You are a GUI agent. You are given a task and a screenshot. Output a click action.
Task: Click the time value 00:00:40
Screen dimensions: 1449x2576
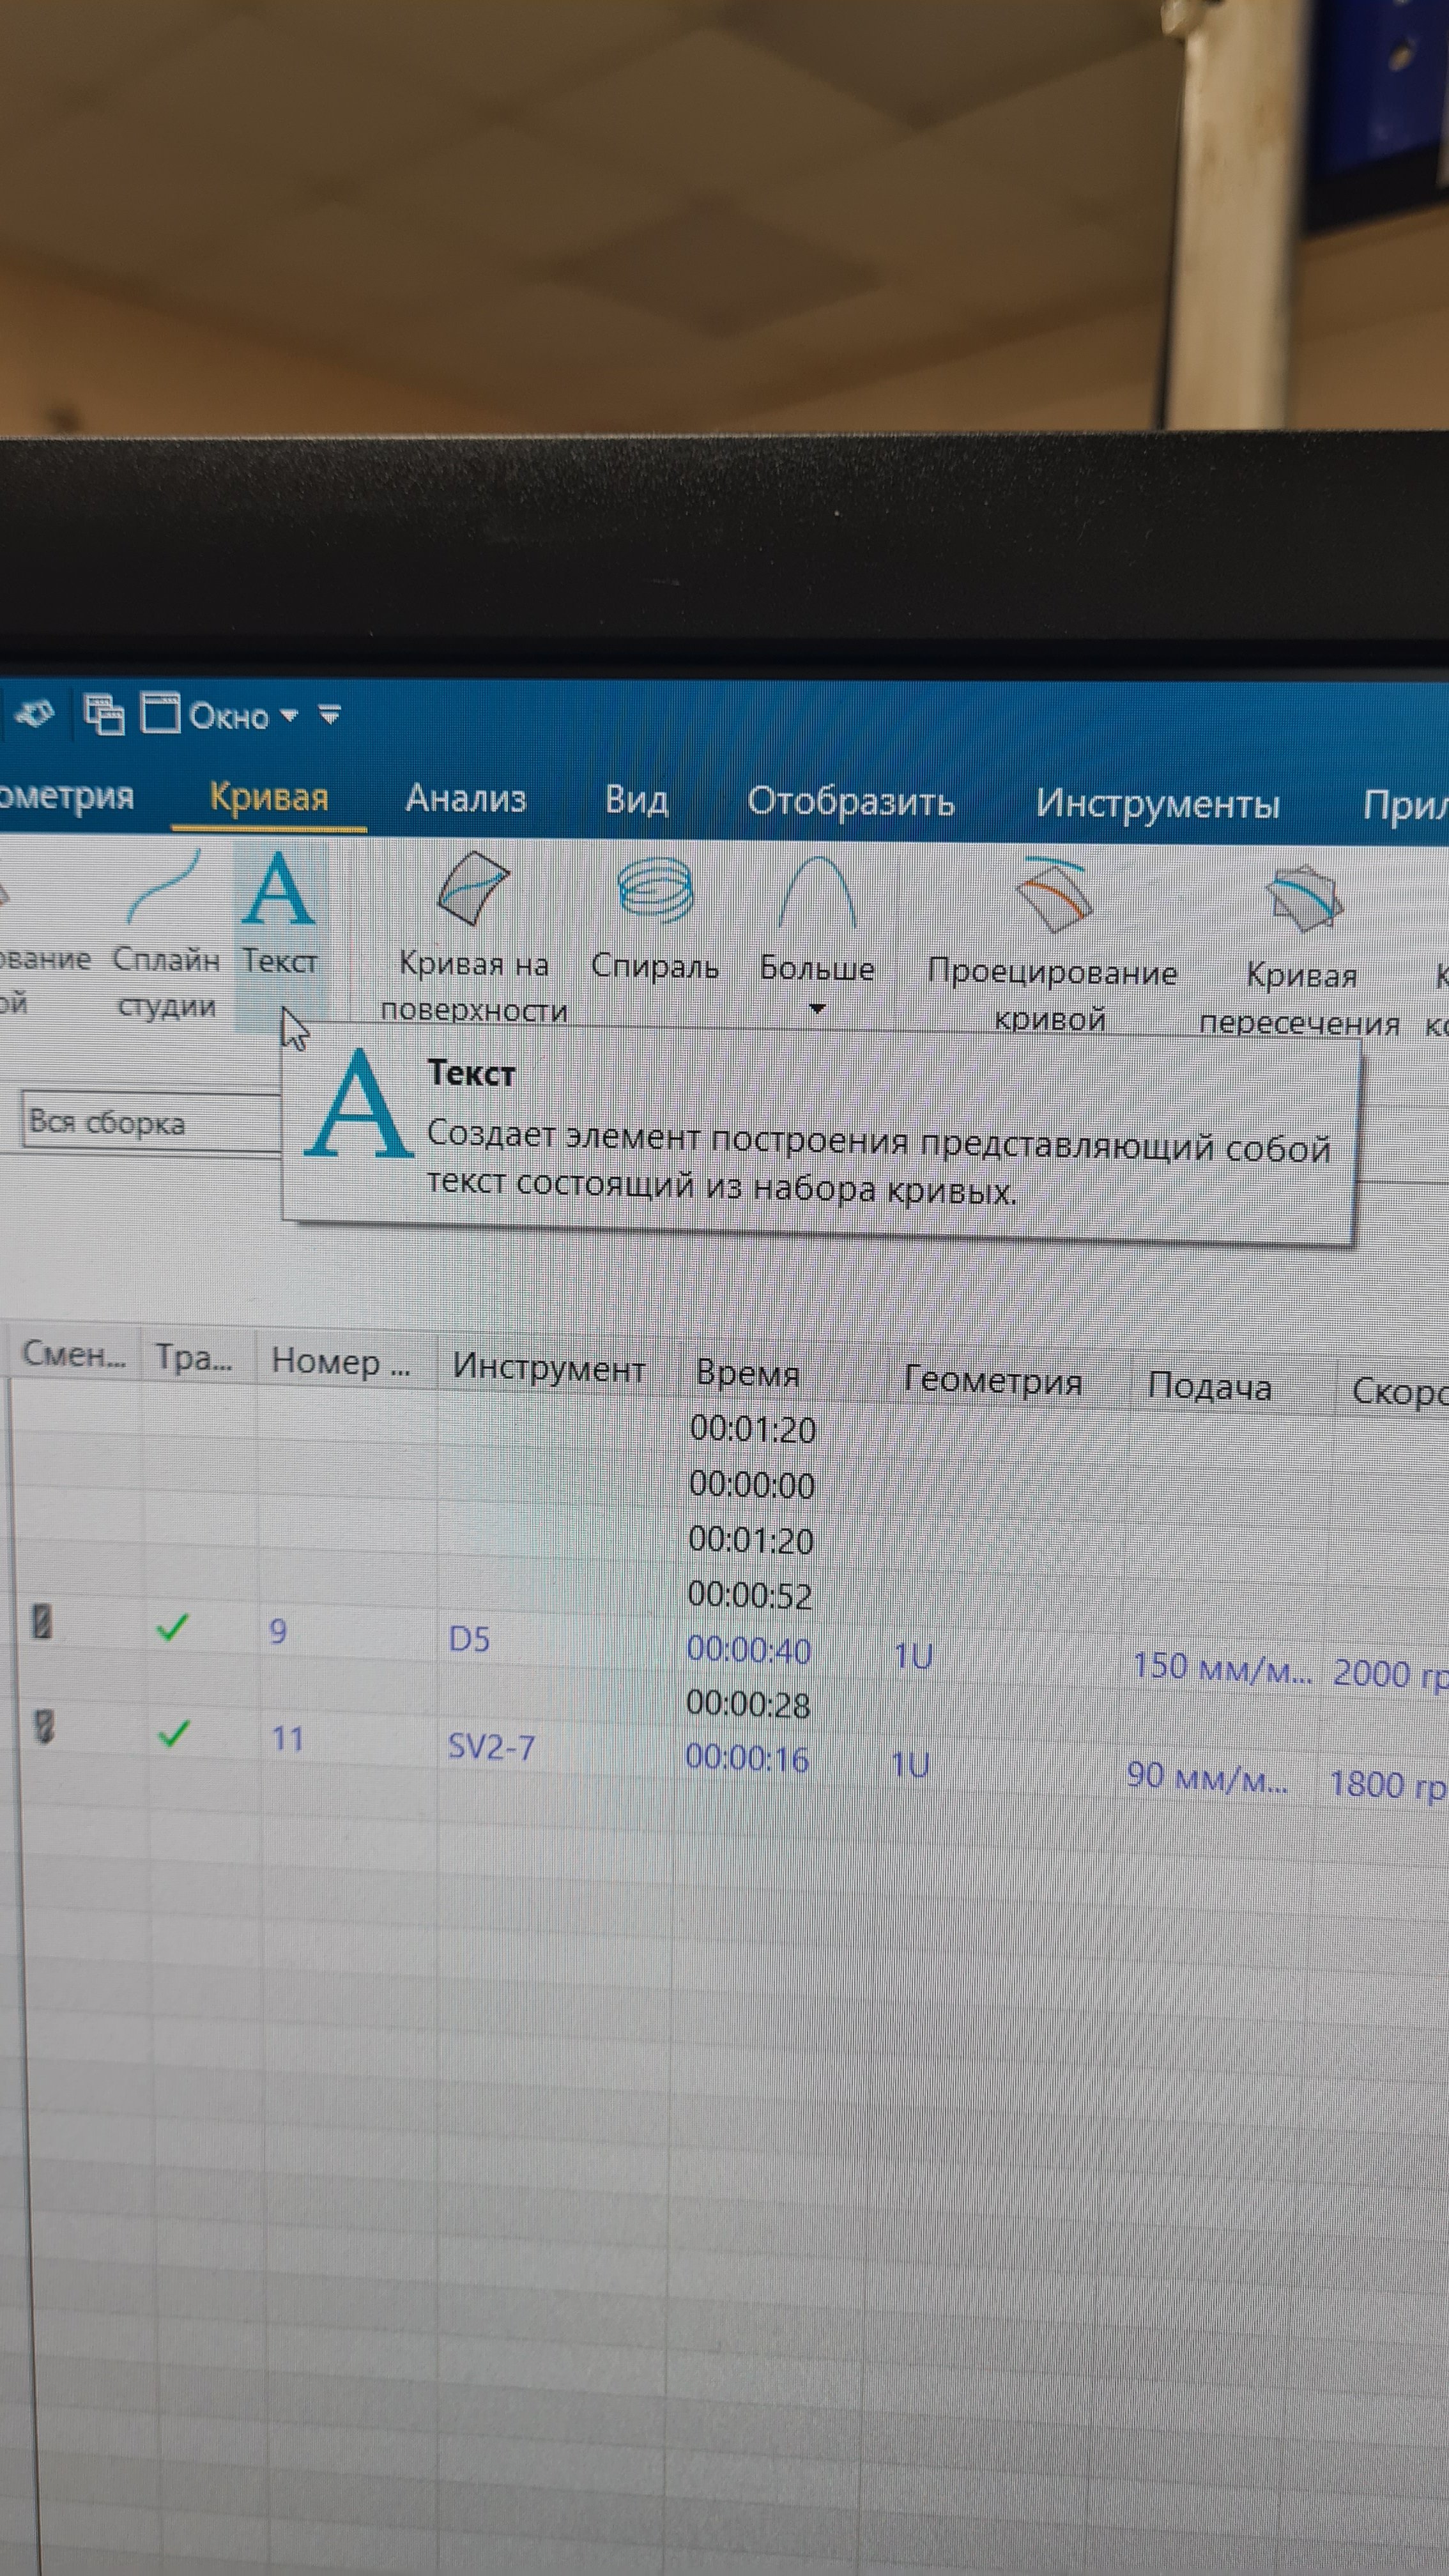pos(749,1649)
